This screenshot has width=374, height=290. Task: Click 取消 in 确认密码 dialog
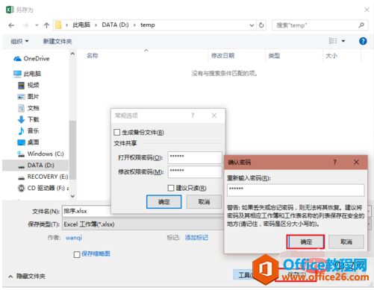pyautogui.click(x=346, y=242)
